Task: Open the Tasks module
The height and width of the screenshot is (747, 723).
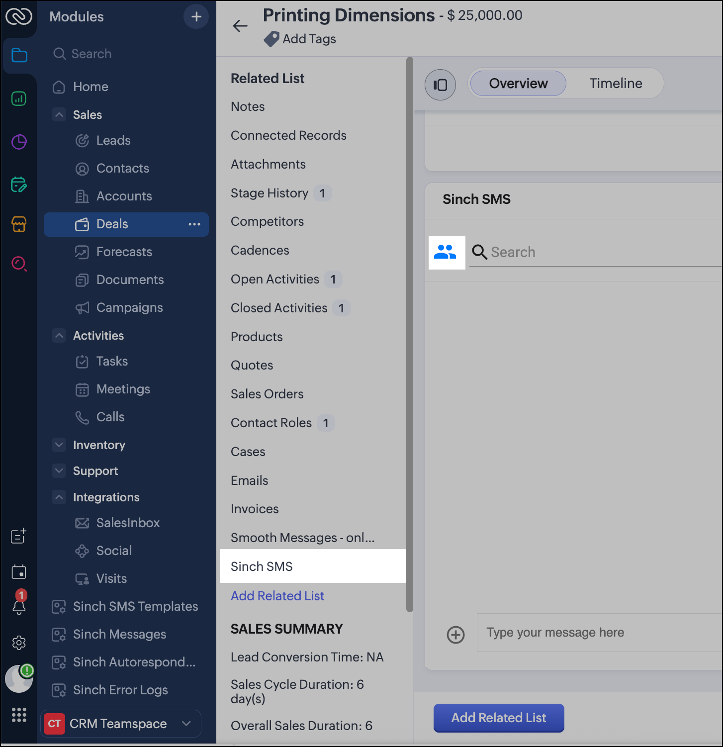Action: coord(112,361)
